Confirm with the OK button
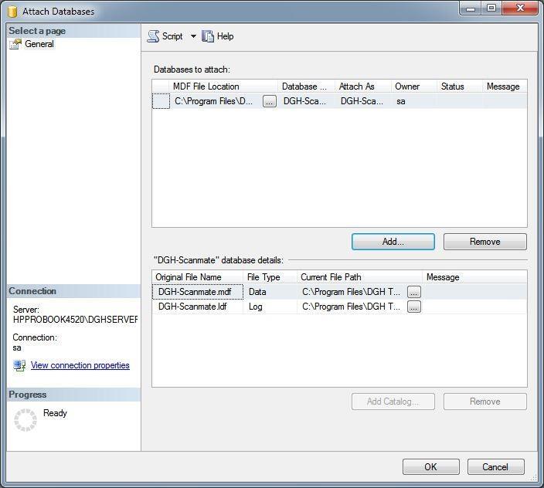The width and height of the screenshot is (544, 488). (x=431, y=467)
